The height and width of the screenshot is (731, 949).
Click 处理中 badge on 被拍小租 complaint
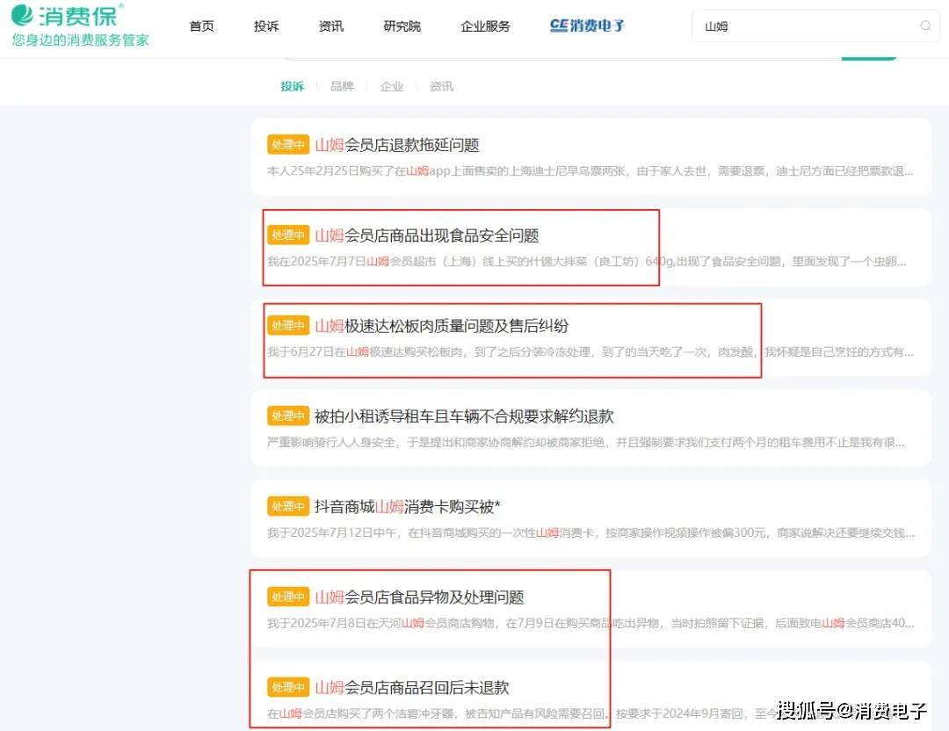coord(288,416)
